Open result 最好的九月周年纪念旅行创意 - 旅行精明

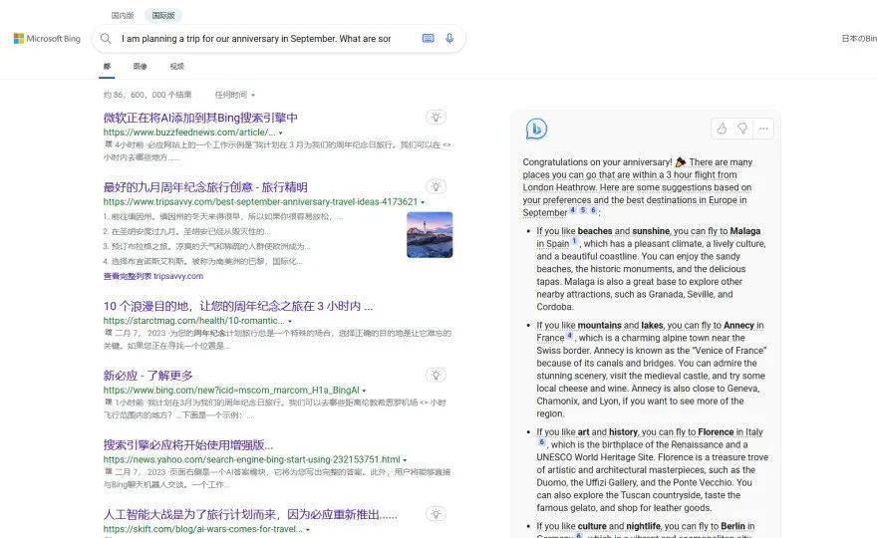click(x=205, y=187)
